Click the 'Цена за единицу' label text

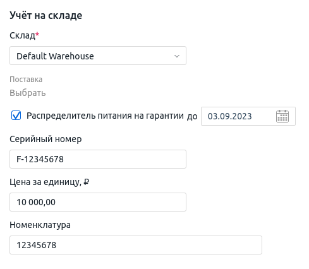pos(45,182)
